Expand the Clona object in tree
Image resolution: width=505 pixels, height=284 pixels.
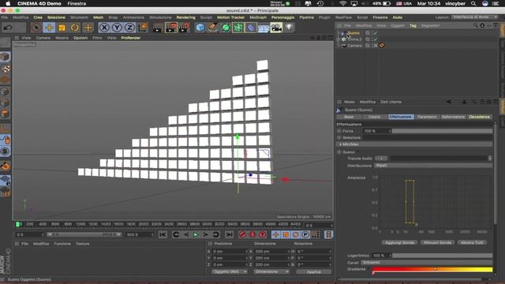tap(339, 39)
